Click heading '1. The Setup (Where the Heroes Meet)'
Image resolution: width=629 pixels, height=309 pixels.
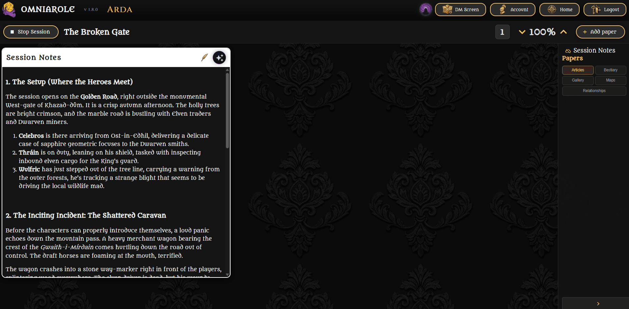click(x=69, y=82)
